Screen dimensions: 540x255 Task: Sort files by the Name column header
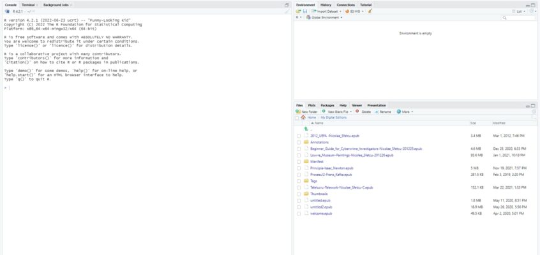(x=319, y=123)
